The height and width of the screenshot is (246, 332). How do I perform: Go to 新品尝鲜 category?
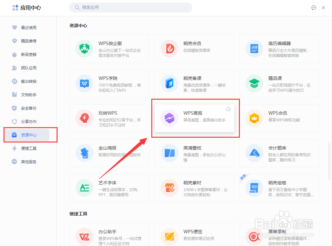[x=28, y=55]
